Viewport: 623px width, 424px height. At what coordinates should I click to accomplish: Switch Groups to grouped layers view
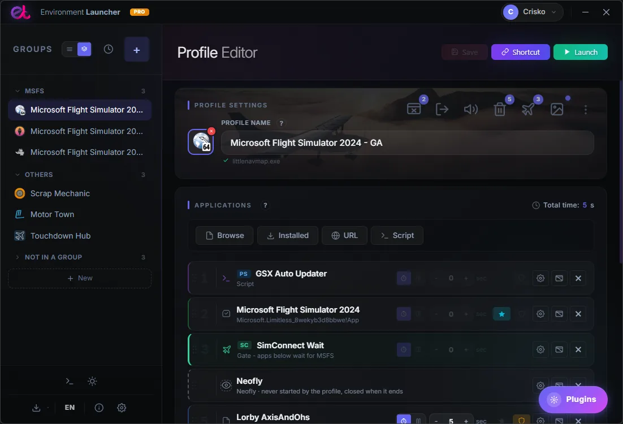84,49
